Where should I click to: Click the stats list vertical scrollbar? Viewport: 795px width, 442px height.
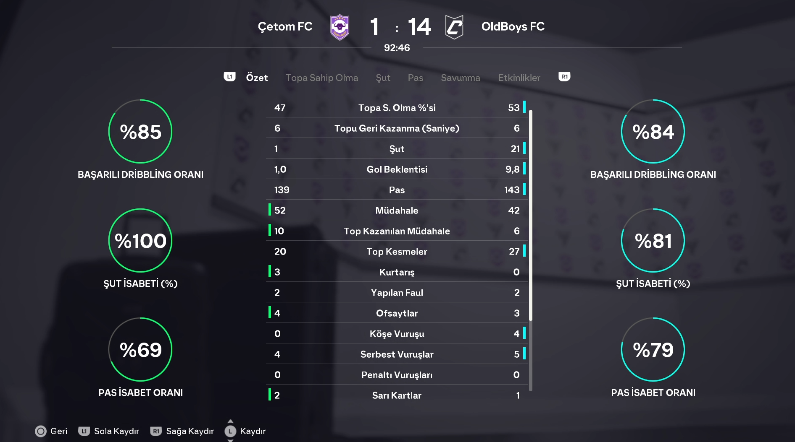(x=531, y=252)
